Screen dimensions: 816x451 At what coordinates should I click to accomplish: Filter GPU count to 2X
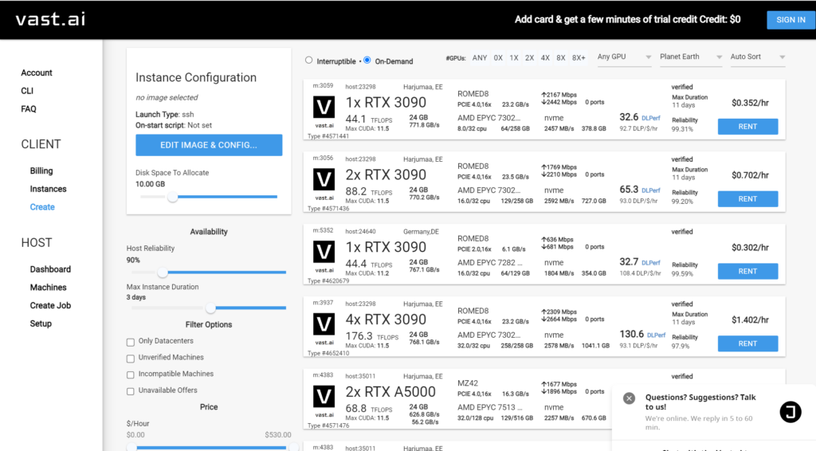point(529,57)
